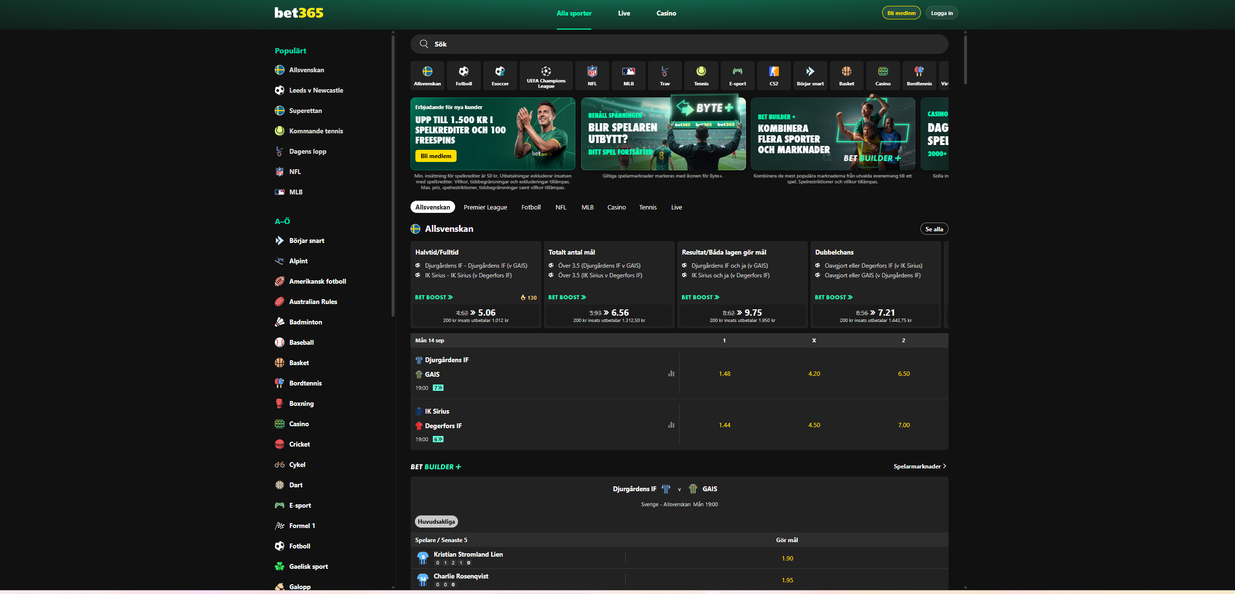Select the Allsvenskan filter pill
The height and width of the screenshot is (594, 1235).
coord(432,207)
